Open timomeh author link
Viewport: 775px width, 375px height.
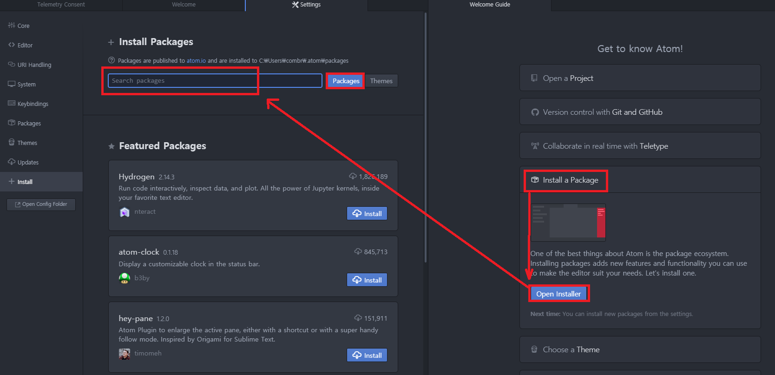[148, 353]
